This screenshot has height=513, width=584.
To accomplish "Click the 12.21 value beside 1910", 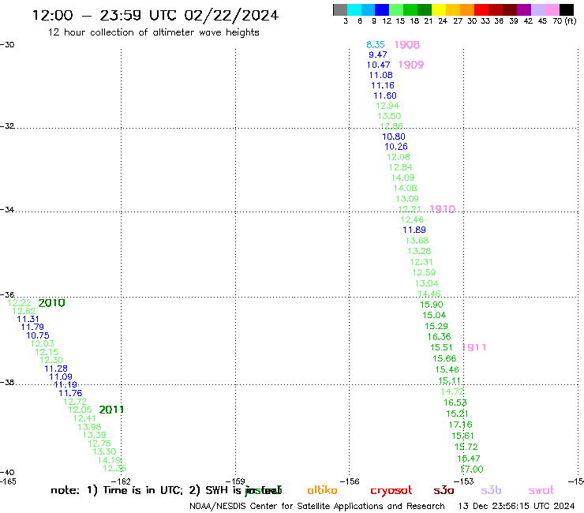I will tap(410, 209).
